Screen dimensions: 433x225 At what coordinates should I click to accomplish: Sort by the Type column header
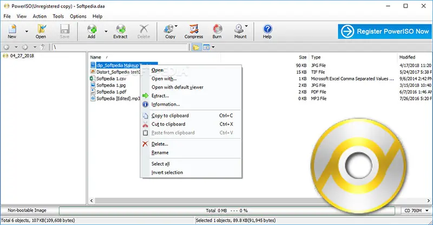click(316, 57)
